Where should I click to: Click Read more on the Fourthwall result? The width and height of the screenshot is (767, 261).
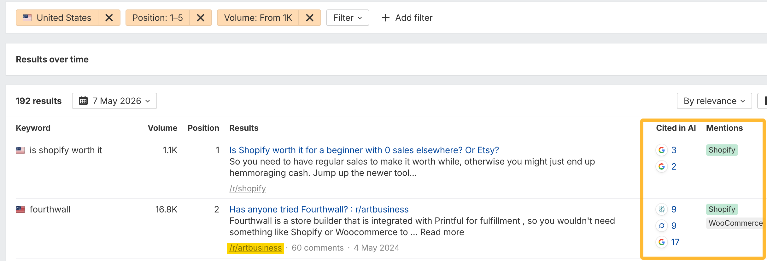tap(442, 232)
